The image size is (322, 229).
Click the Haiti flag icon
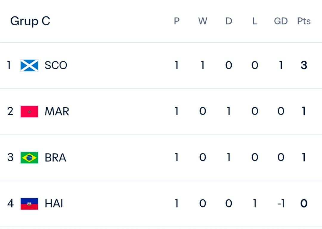[x=29, y=204]
